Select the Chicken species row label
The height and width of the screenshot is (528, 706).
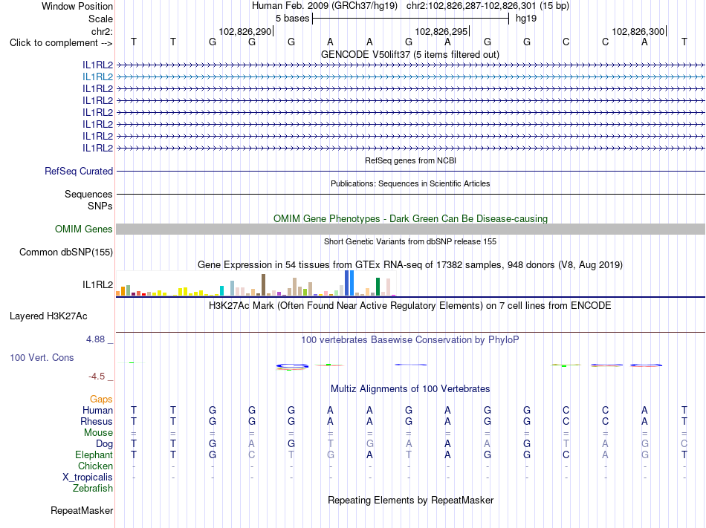coord(95,466)
